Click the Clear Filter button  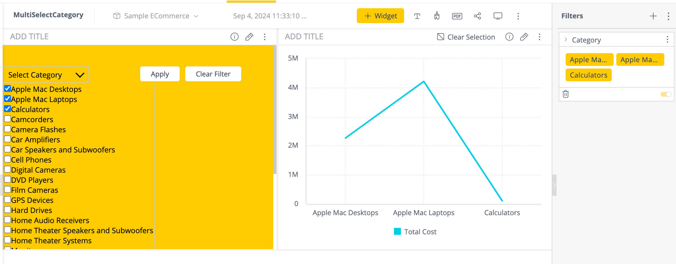(x=213, y=74)
